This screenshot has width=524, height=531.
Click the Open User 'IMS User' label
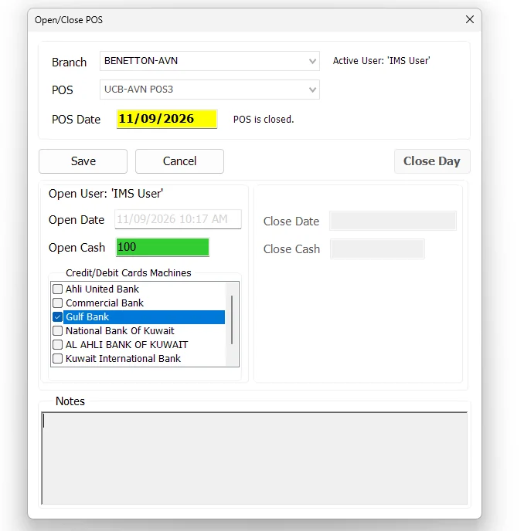pos(106,194)
